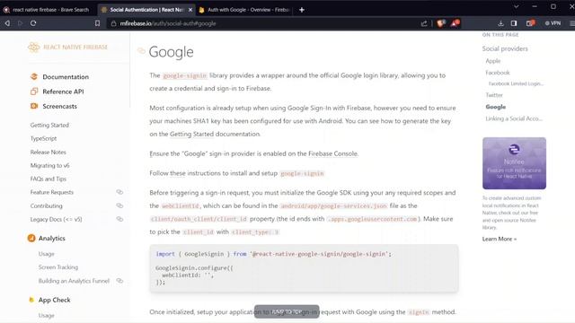575x323 pixels.
Task: Open the VPN button
Action: click(553, 23)
